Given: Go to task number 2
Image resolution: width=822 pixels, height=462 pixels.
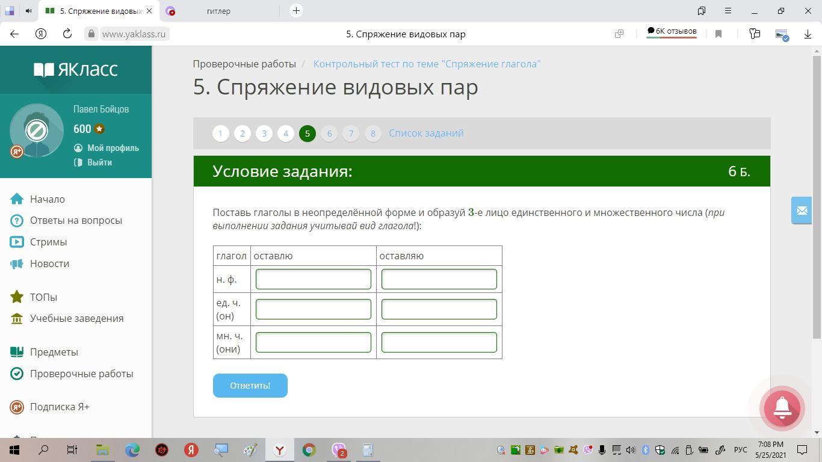Looking at the screenshot, I should click(x=243, y=134).
